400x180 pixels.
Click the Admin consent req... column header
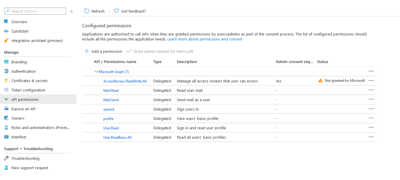pos(295,62)
